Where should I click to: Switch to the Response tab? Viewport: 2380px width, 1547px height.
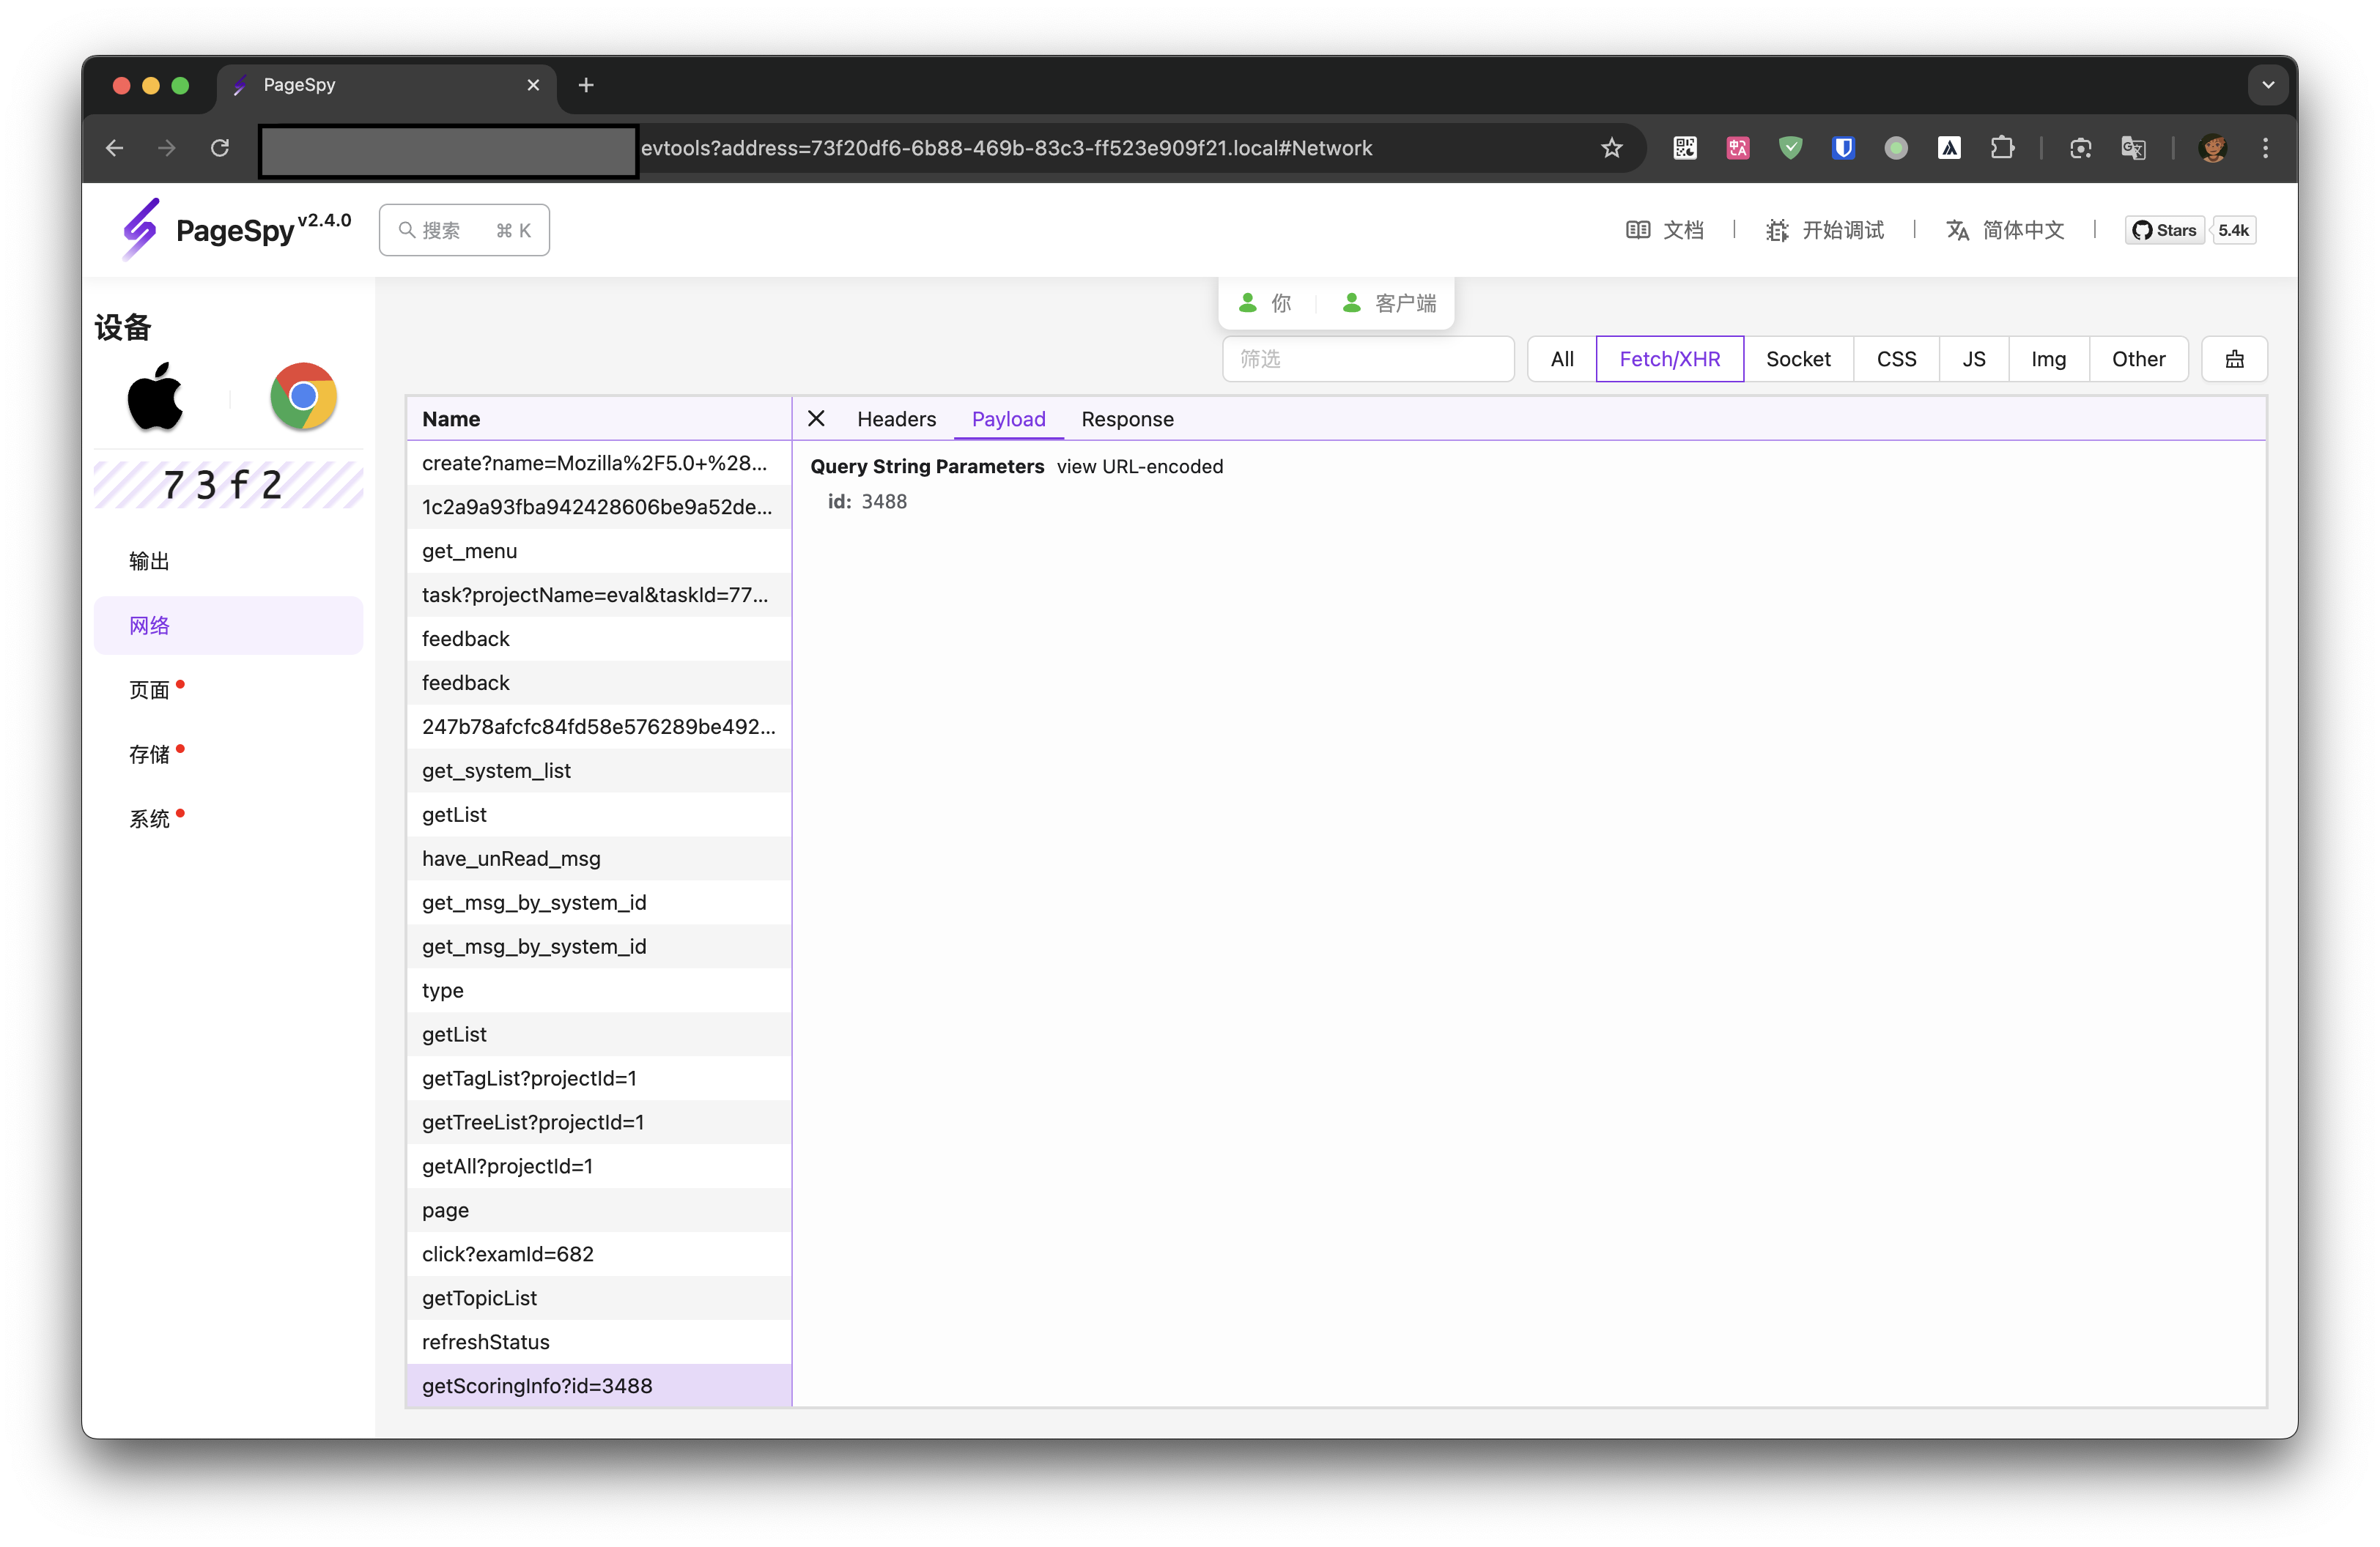click(x=1127, y=419)
